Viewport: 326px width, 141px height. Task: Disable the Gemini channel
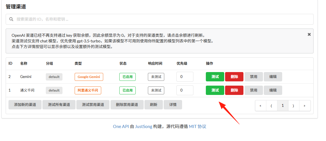(253, 77)
